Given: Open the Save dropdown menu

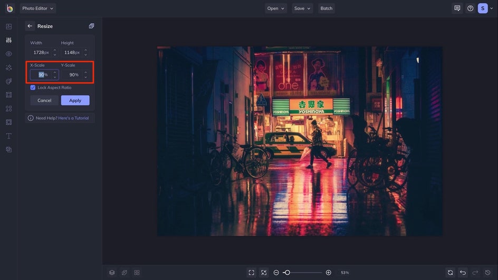Looking at the screenshot, I should (302, 8).
